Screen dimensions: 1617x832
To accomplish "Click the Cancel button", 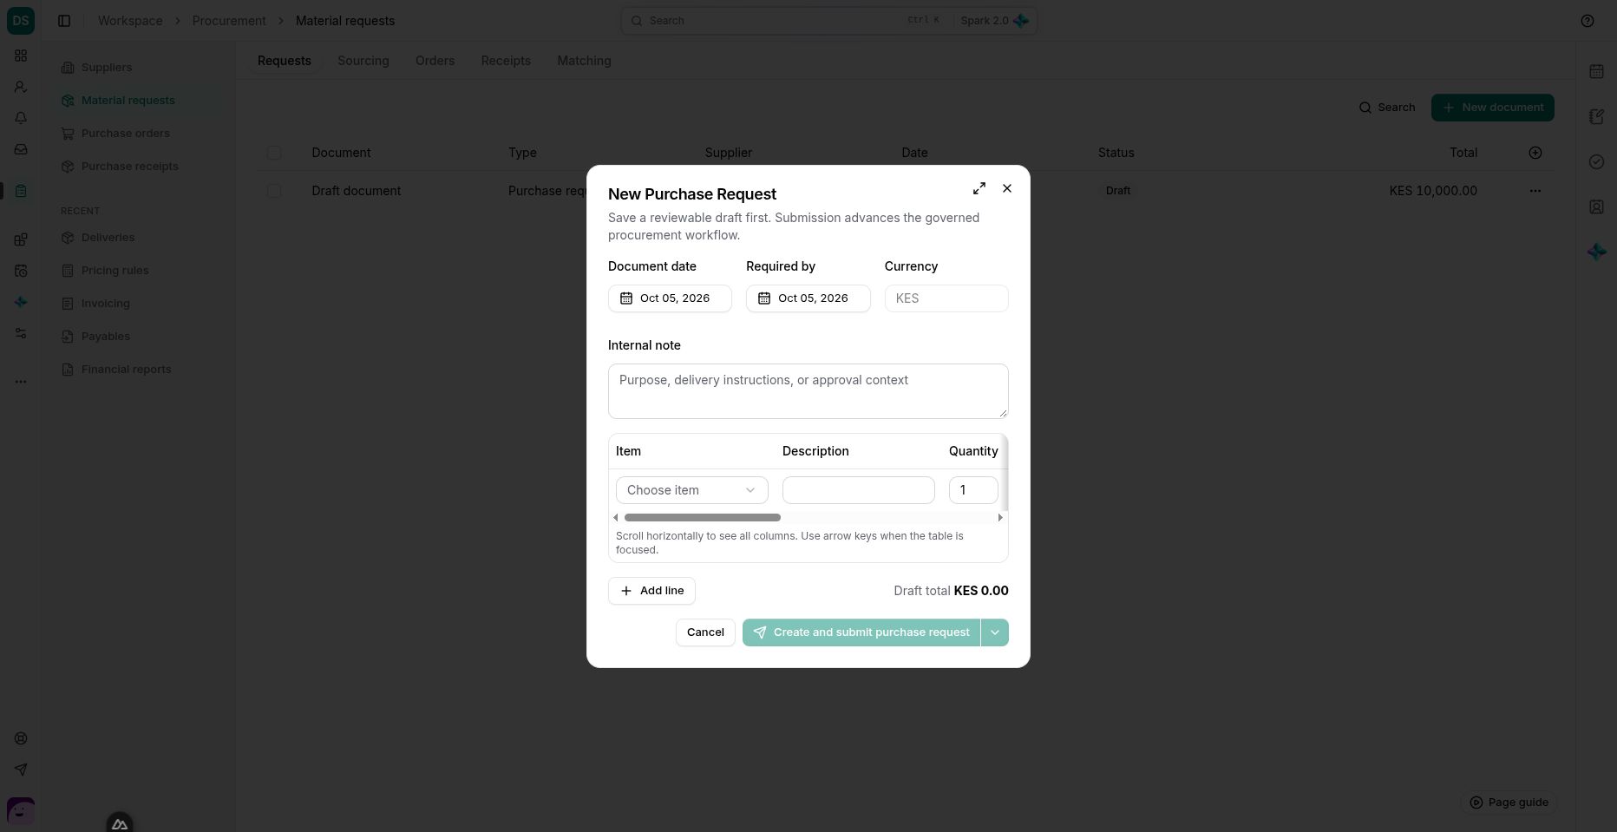I will click(705, 632).
